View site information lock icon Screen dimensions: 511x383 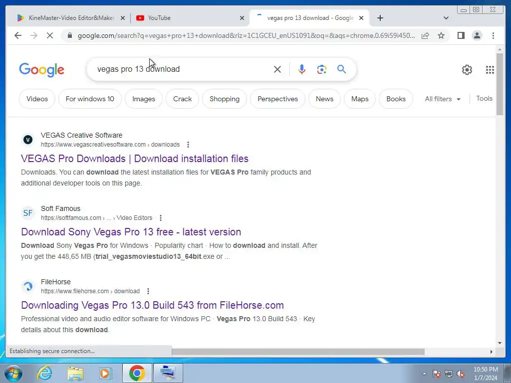[x=69, y=35]
